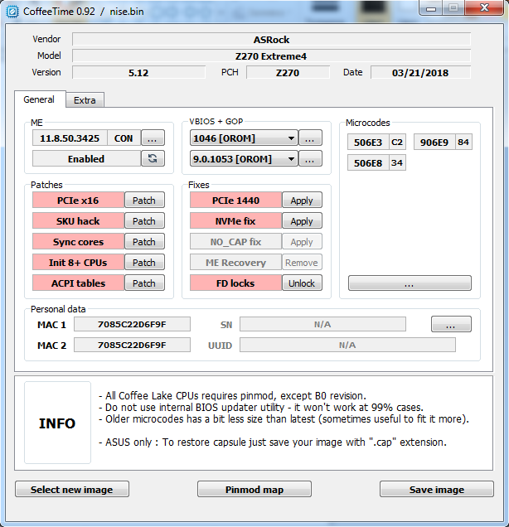This screenshot has width=509, height=527.
Task: Click microcode 506E3 entry
Action: tap(368, 142)
